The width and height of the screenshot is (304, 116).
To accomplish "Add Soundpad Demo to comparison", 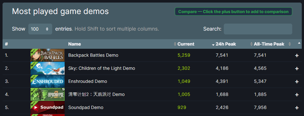I will click(x=297, y=107).
